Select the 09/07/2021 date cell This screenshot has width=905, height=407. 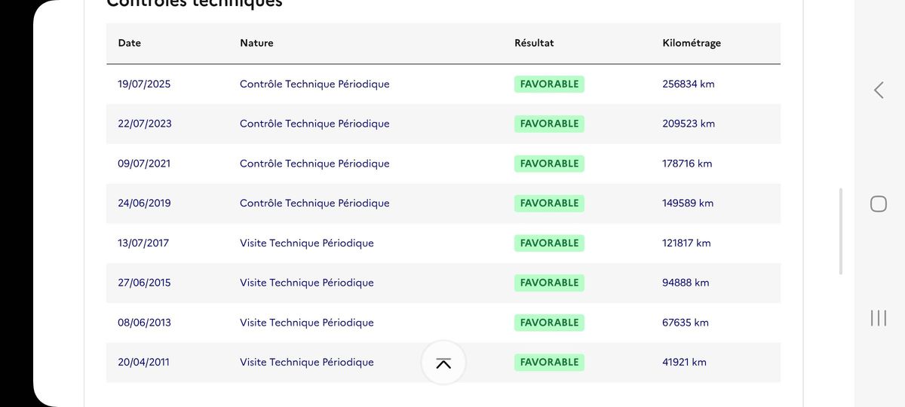coord(144,164)
